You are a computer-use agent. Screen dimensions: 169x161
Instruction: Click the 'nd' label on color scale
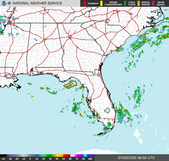coord(3,159)
